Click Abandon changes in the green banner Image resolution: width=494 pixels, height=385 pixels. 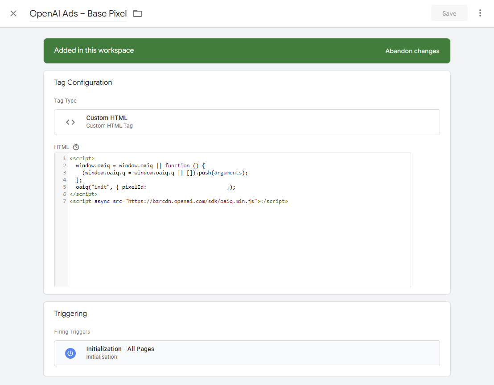tap(412, 51)
